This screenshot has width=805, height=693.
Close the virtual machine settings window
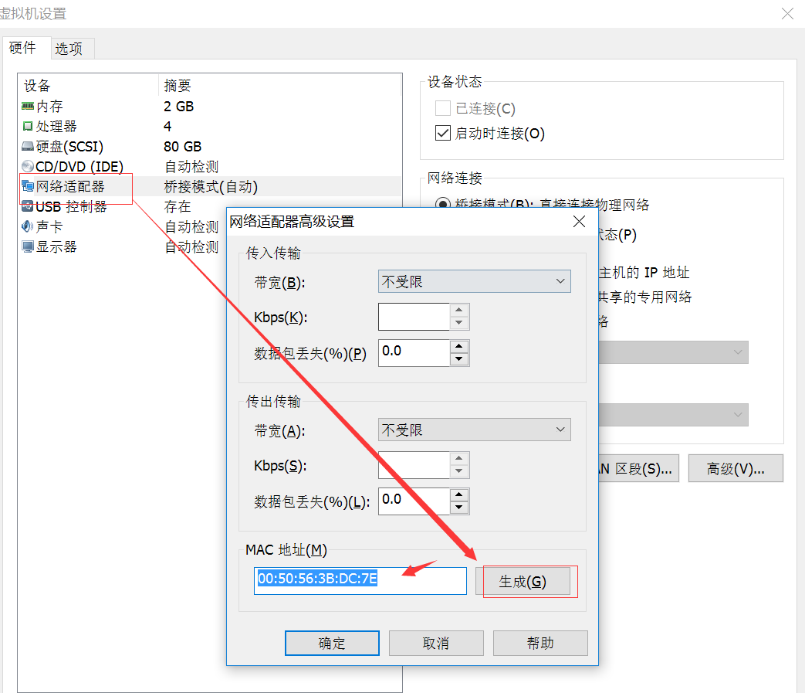click(x=787, y=13)
